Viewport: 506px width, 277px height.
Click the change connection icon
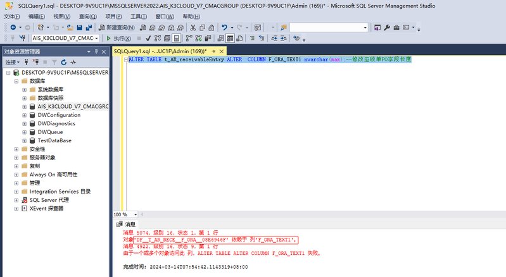[22, 39]
